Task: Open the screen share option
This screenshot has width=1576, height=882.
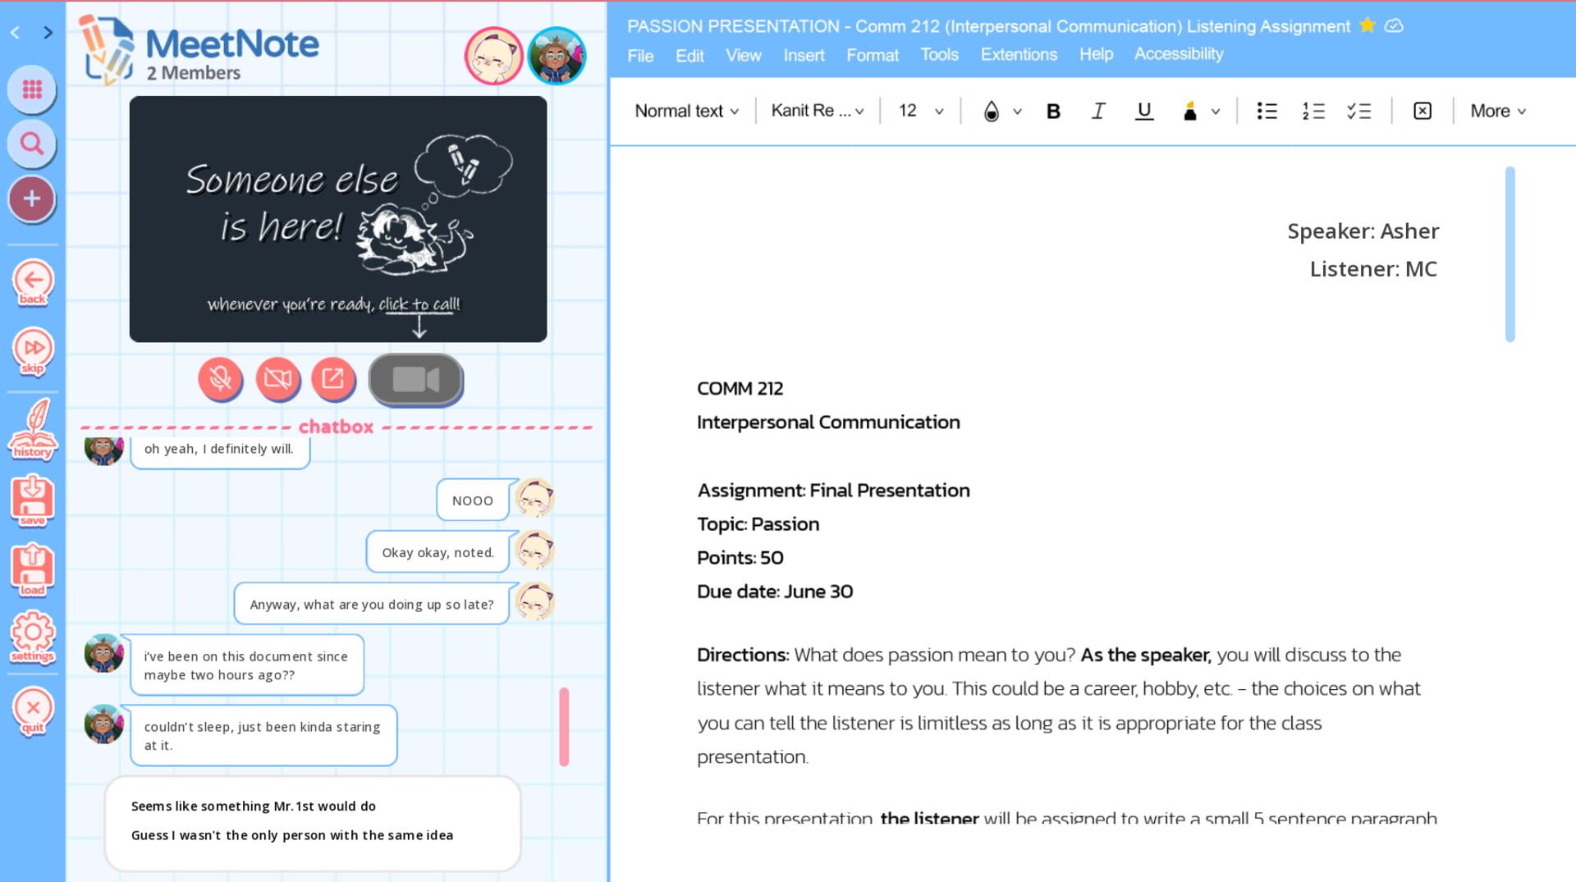Action: (x=334, y=379)
